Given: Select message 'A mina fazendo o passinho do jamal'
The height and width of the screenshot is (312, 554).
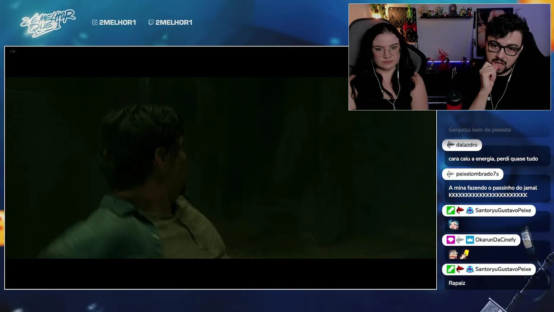Looking at the screenshot, I should click(493, 188).
